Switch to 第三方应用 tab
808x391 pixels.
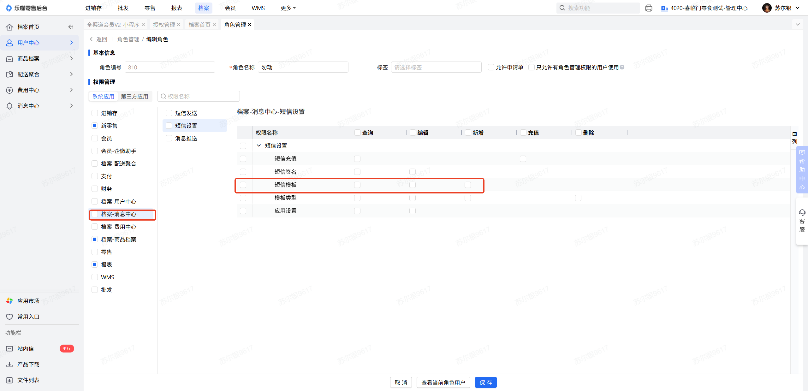pyautogui.click(x=134, y=96)
